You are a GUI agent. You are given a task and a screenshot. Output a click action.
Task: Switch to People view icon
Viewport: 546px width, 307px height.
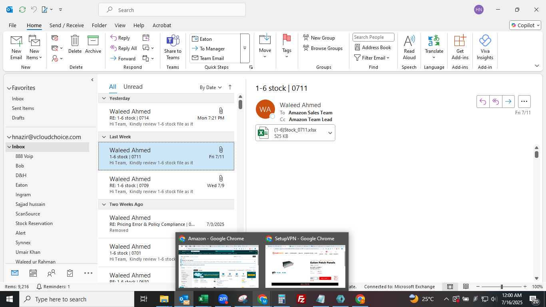coord(51,273)
